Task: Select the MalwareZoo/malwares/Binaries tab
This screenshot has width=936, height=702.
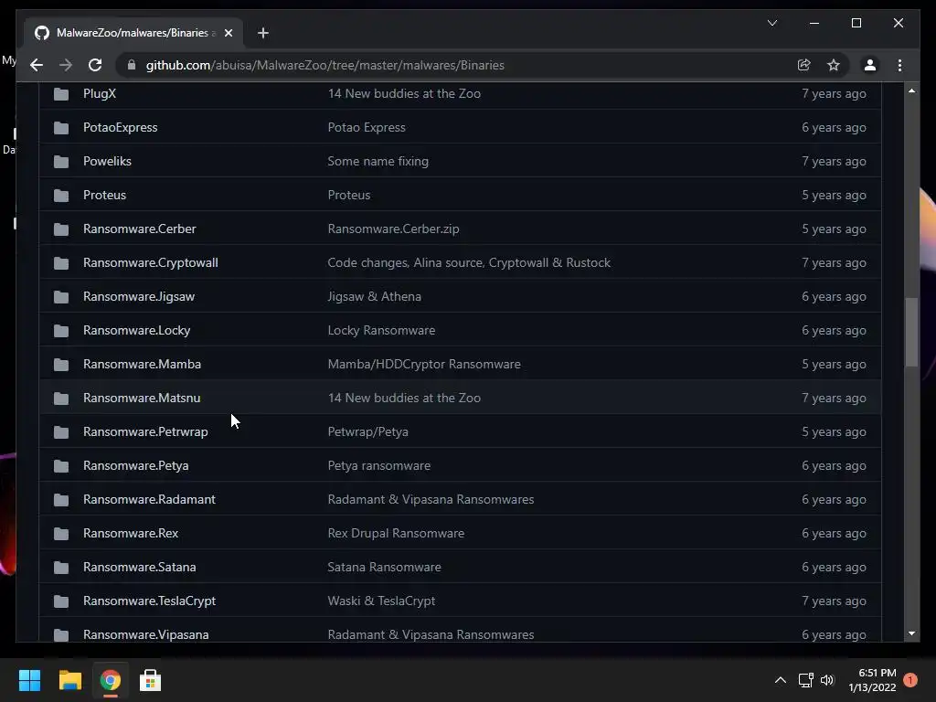Action: pyautogui.click(x=133, y=33)
